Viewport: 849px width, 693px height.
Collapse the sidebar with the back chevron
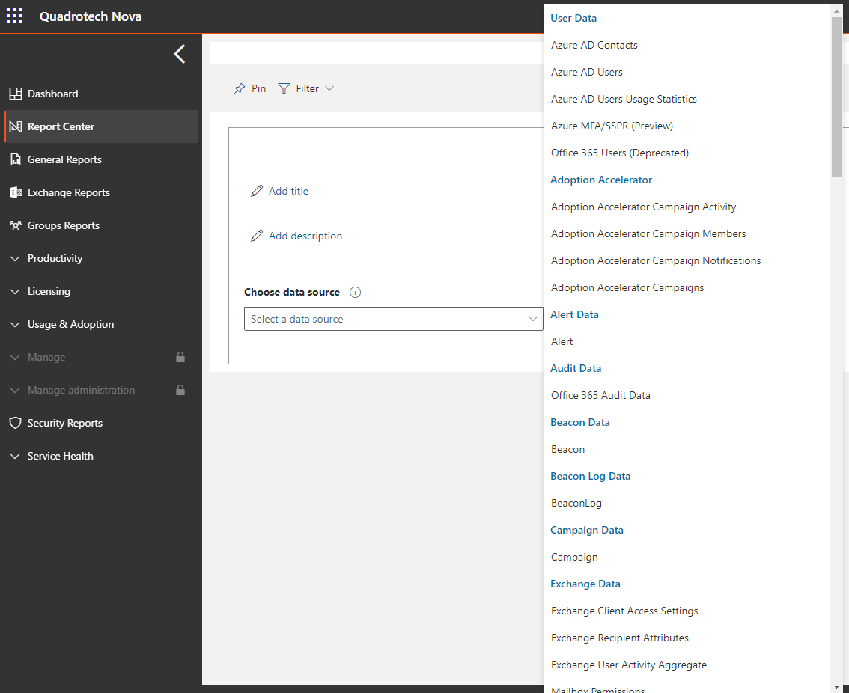[180, 54]
